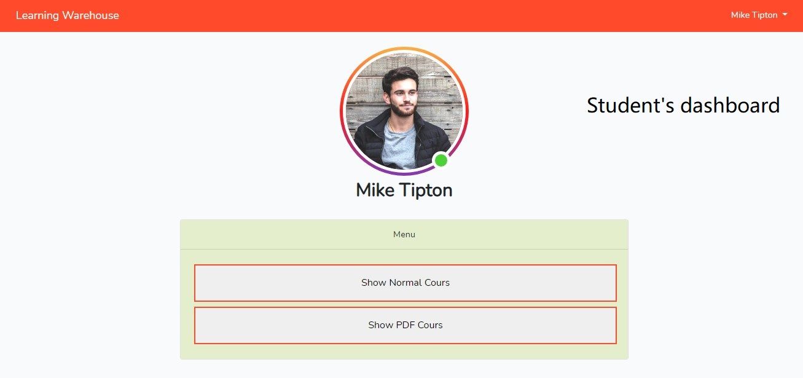Click the green gap between the two course buttons
803x378 pixels.
pos(405,304)
